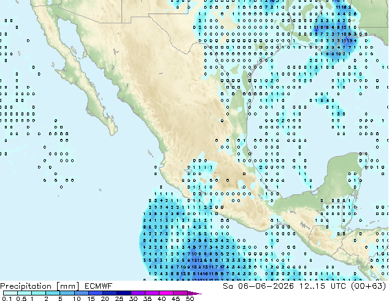
Task: Click the 10–15 mm legend color swatch
Action: tap(81, 293)
